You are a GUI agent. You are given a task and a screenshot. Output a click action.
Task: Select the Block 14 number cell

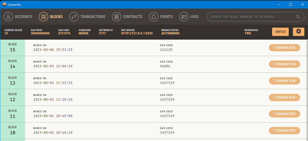12,64
